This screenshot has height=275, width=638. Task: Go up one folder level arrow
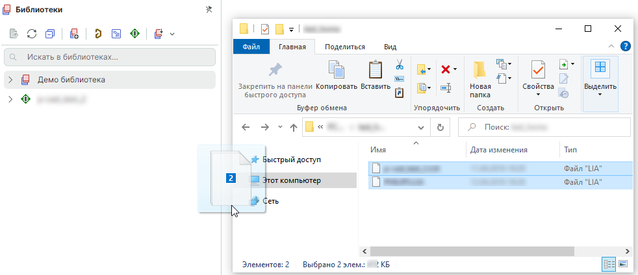click(x=294, y=127)
